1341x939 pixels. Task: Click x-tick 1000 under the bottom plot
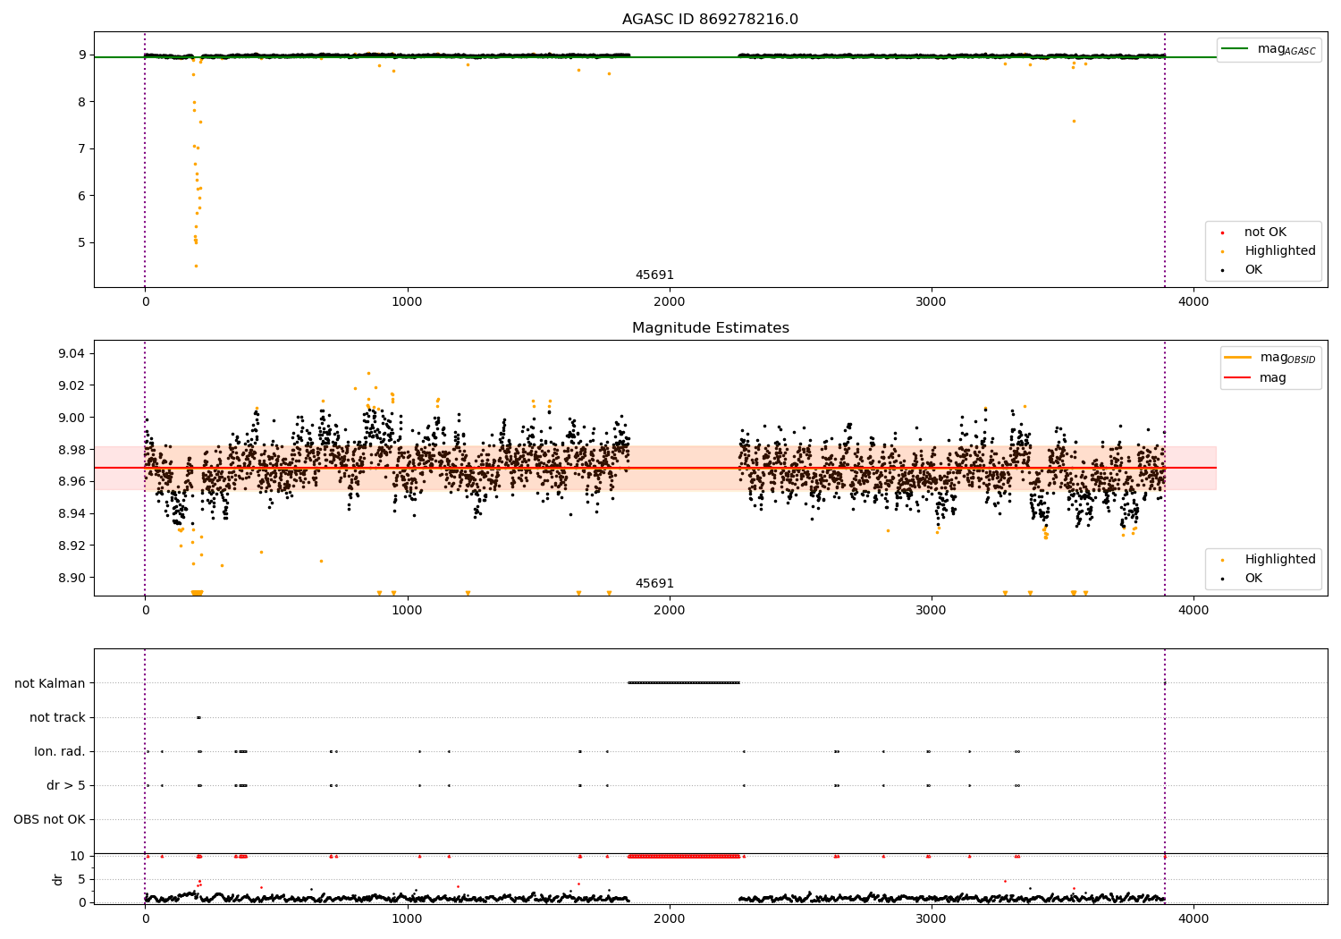click(407, 918)
